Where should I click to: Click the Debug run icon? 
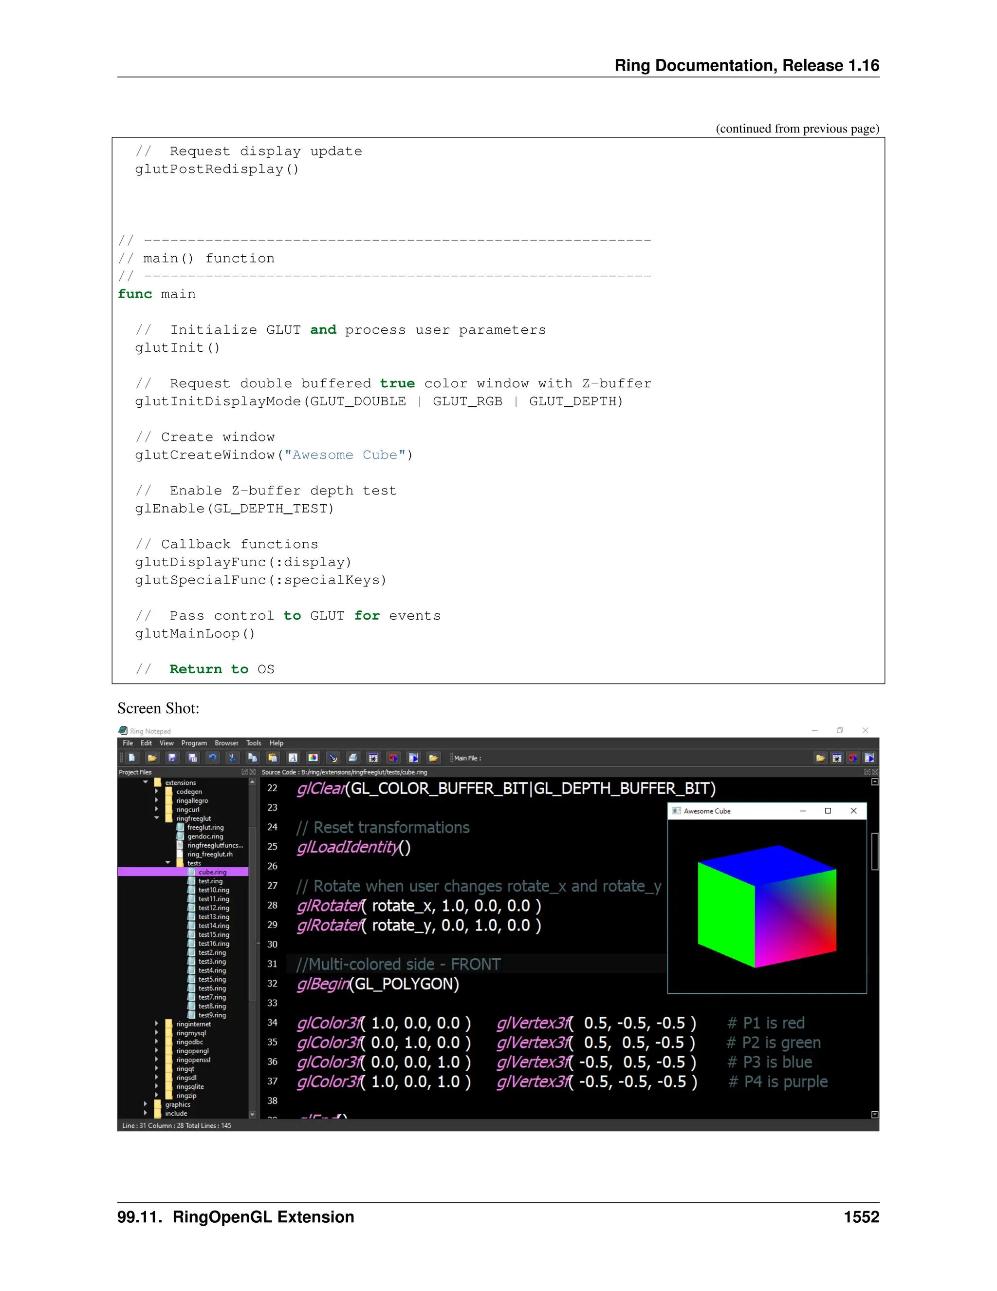click(x=373, y=758)
